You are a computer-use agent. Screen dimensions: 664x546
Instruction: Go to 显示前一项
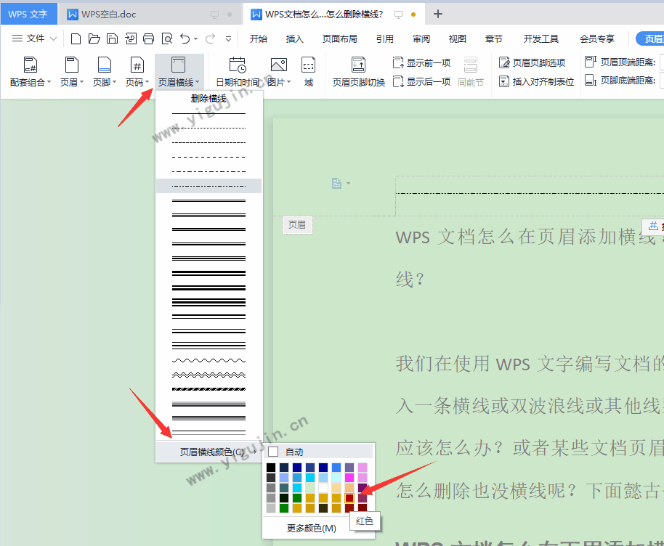click(x=422, y=62)
